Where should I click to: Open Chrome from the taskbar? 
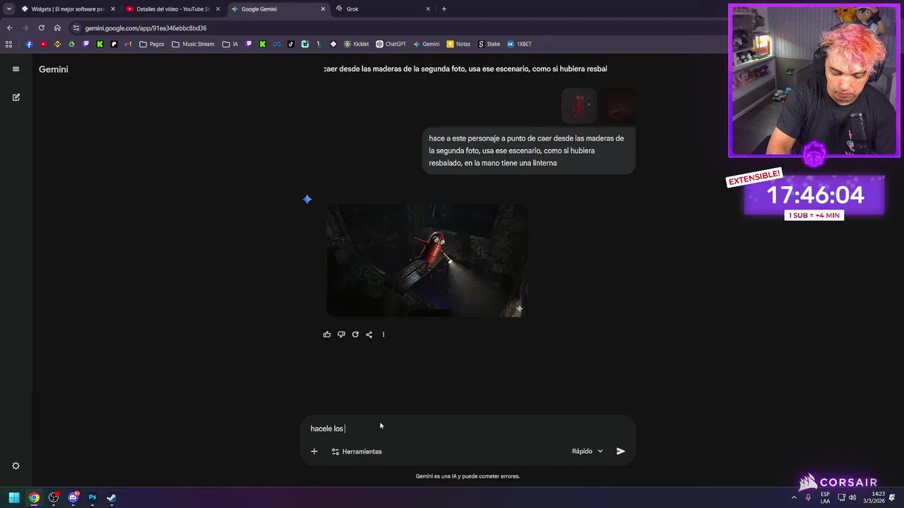(x=34, y=497)
